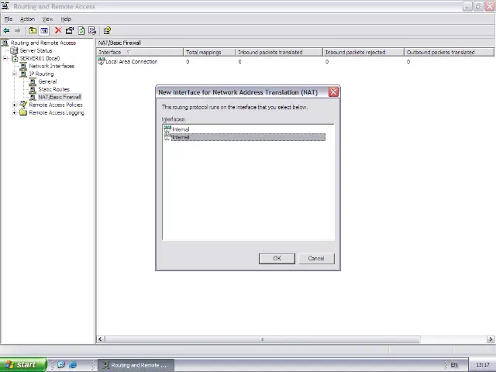Select Network Interfaces in the tree

point(52,66)
